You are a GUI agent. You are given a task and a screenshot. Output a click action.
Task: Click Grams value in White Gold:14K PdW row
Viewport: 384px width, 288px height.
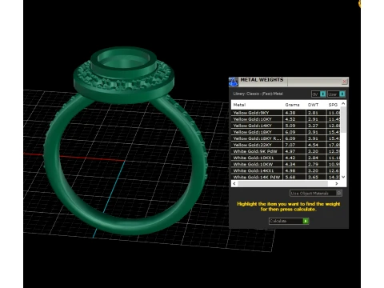click(x=290, y=177)
